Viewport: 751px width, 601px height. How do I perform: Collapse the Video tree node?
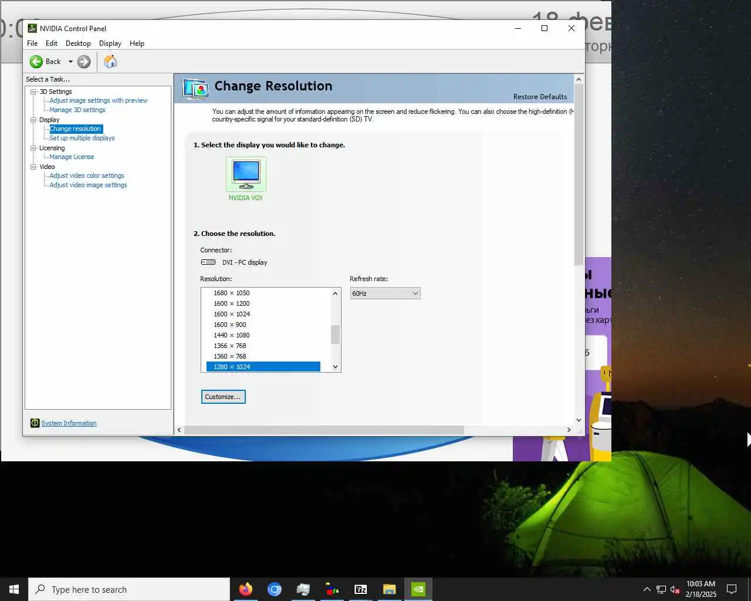(x=33, y=167)
